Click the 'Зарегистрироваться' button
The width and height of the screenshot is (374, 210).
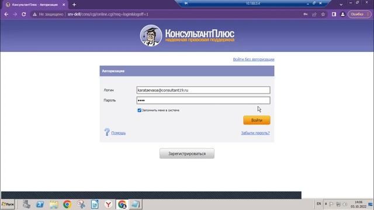(x=187, y=153)
